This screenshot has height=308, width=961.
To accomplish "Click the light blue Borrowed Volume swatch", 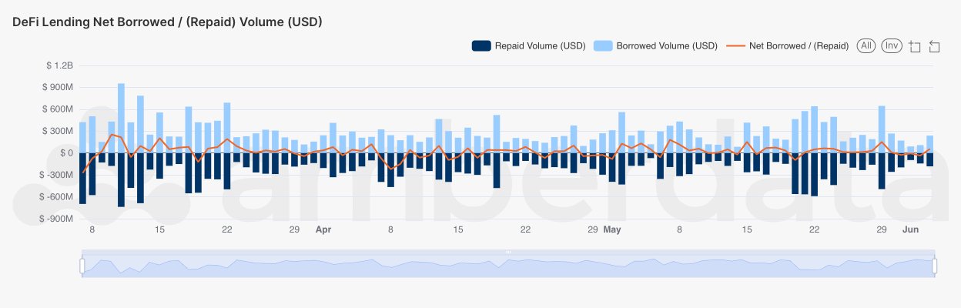I will (x=604, y=46).
